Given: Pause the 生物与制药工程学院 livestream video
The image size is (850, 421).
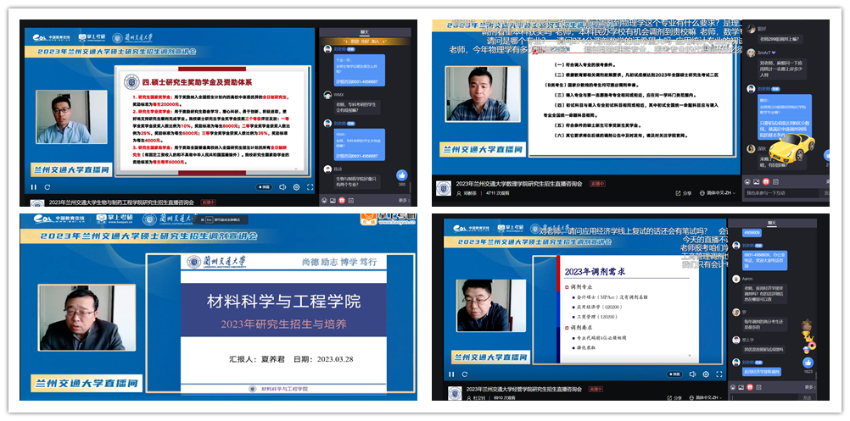Looking at the screenshot, I should tap(34, 186).
